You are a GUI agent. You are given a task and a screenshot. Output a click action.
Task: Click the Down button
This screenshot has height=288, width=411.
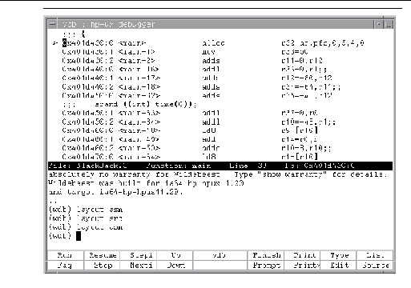(x=175, y=266)
